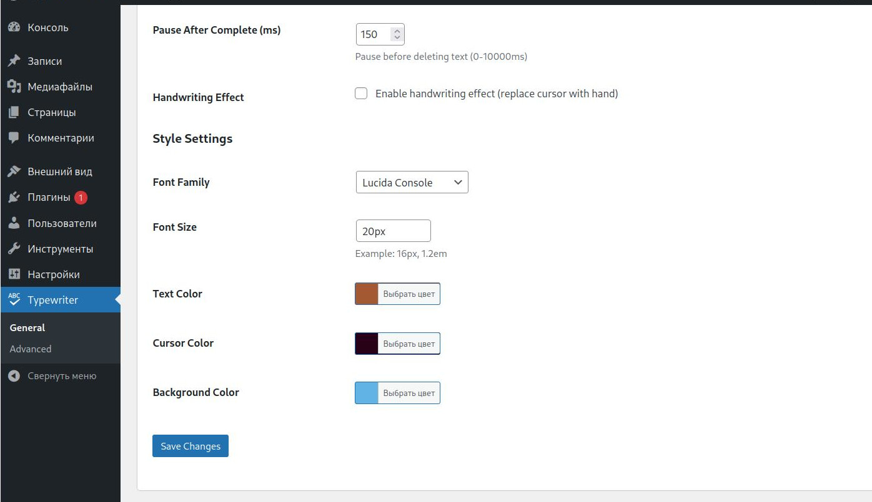Viewport: 872px width, 502px height.
Task: Open Инструменты menu item
Action: [60, 249]
